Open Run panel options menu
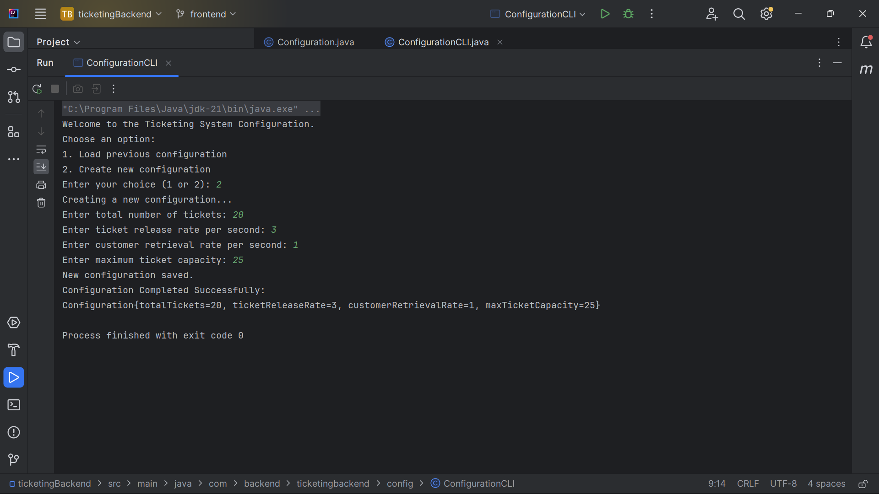The height and width of the screenshot is (494, 879). tap(819, 63)
